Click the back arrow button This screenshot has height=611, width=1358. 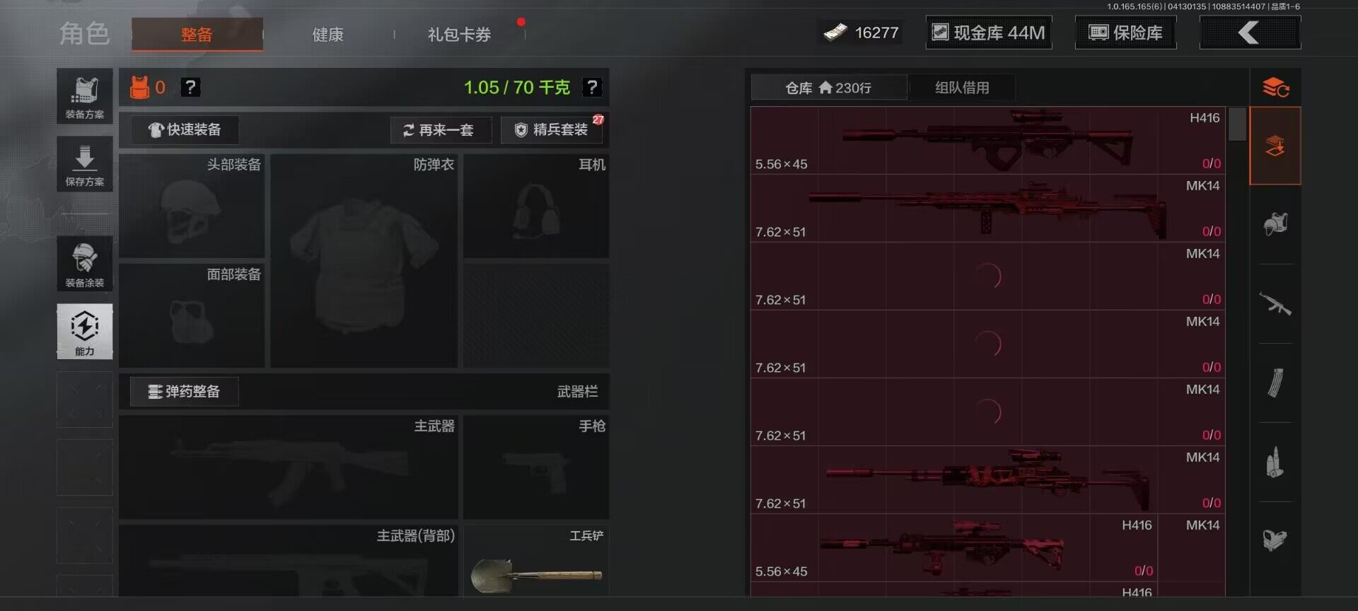coord(1250,33)
